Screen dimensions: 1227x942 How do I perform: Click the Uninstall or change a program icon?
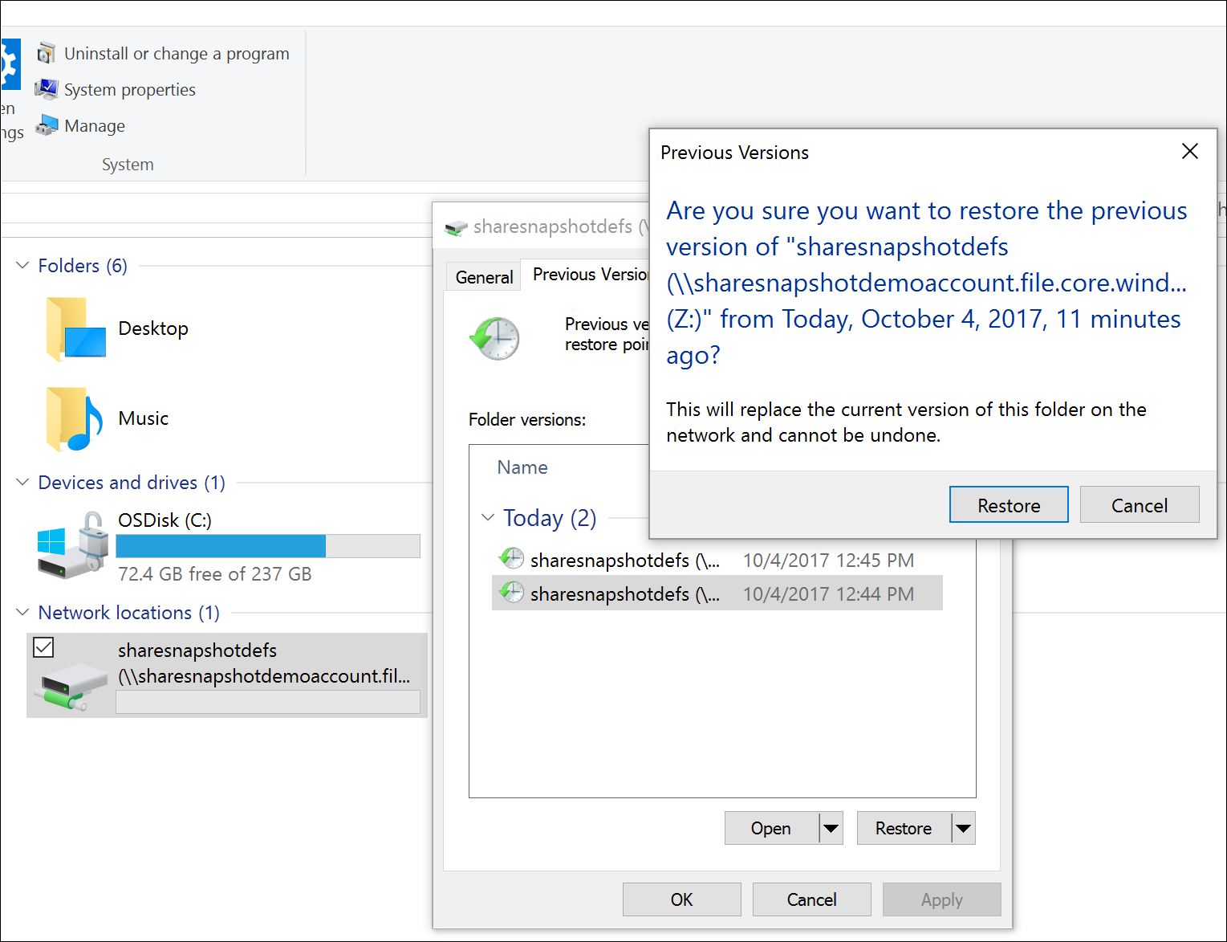47,52
